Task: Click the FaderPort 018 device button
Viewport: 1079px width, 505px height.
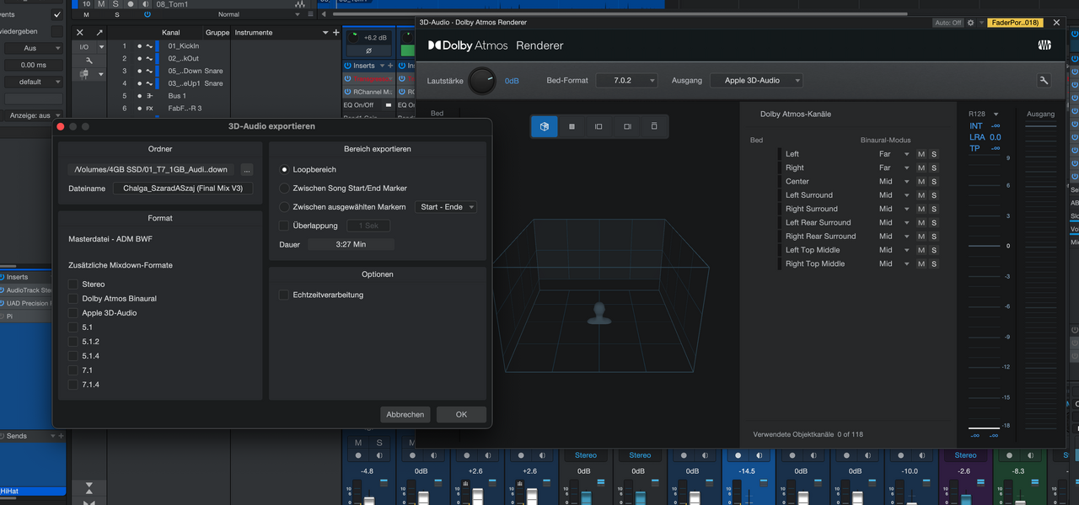Action: (1015, 23)
